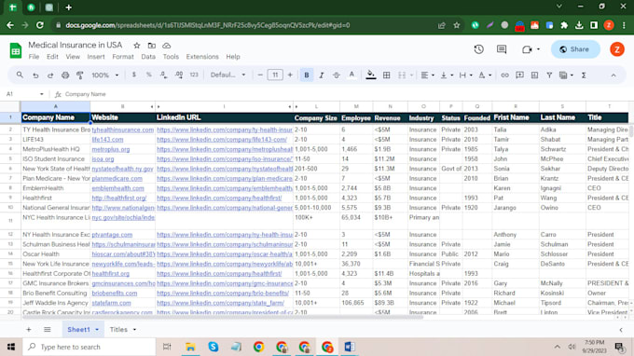Click the Share button
Image resolution: width=634 pixels, height=356 pixels.
pyautogui.click(x=575, y=49)
